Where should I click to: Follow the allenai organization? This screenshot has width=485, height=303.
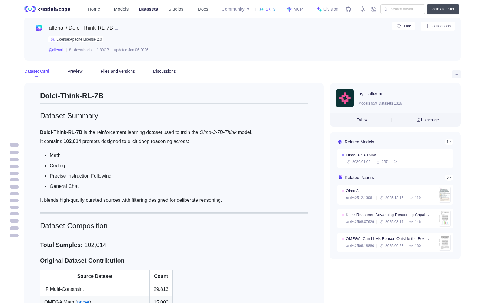tap(360, 120)
